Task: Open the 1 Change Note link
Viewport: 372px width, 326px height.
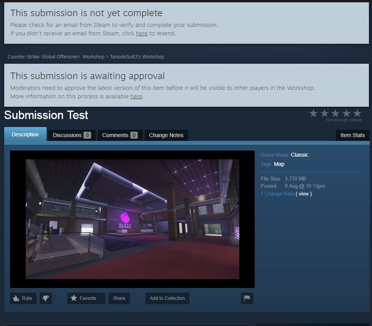Action: [277, 194]
